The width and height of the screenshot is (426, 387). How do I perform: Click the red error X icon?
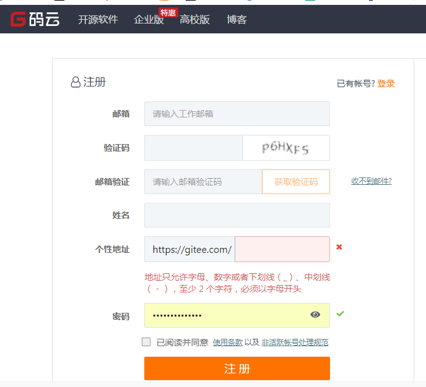pyautogui.click(x=339, y=247)
